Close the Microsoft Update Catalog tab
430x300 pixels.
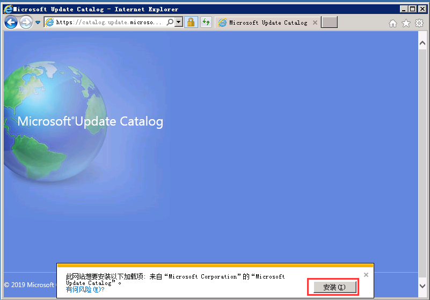click(315, 23)
